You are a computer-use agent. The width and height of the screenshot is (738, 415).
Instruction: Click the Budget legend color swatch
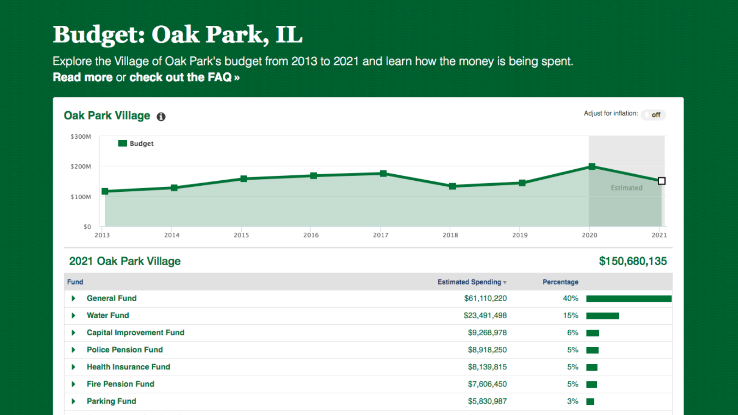(x=122, y=143)
